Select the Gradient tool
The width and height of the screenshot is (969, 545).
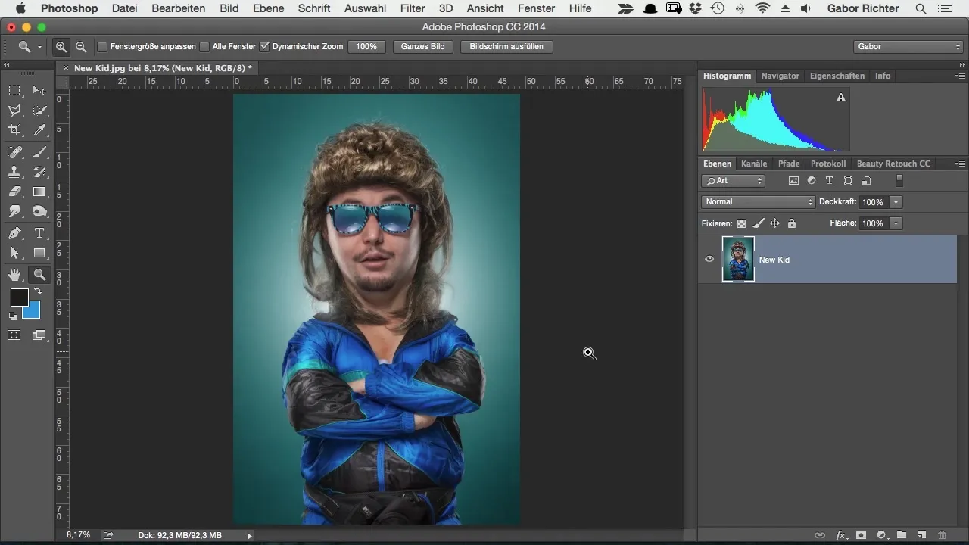pos(39,192)
